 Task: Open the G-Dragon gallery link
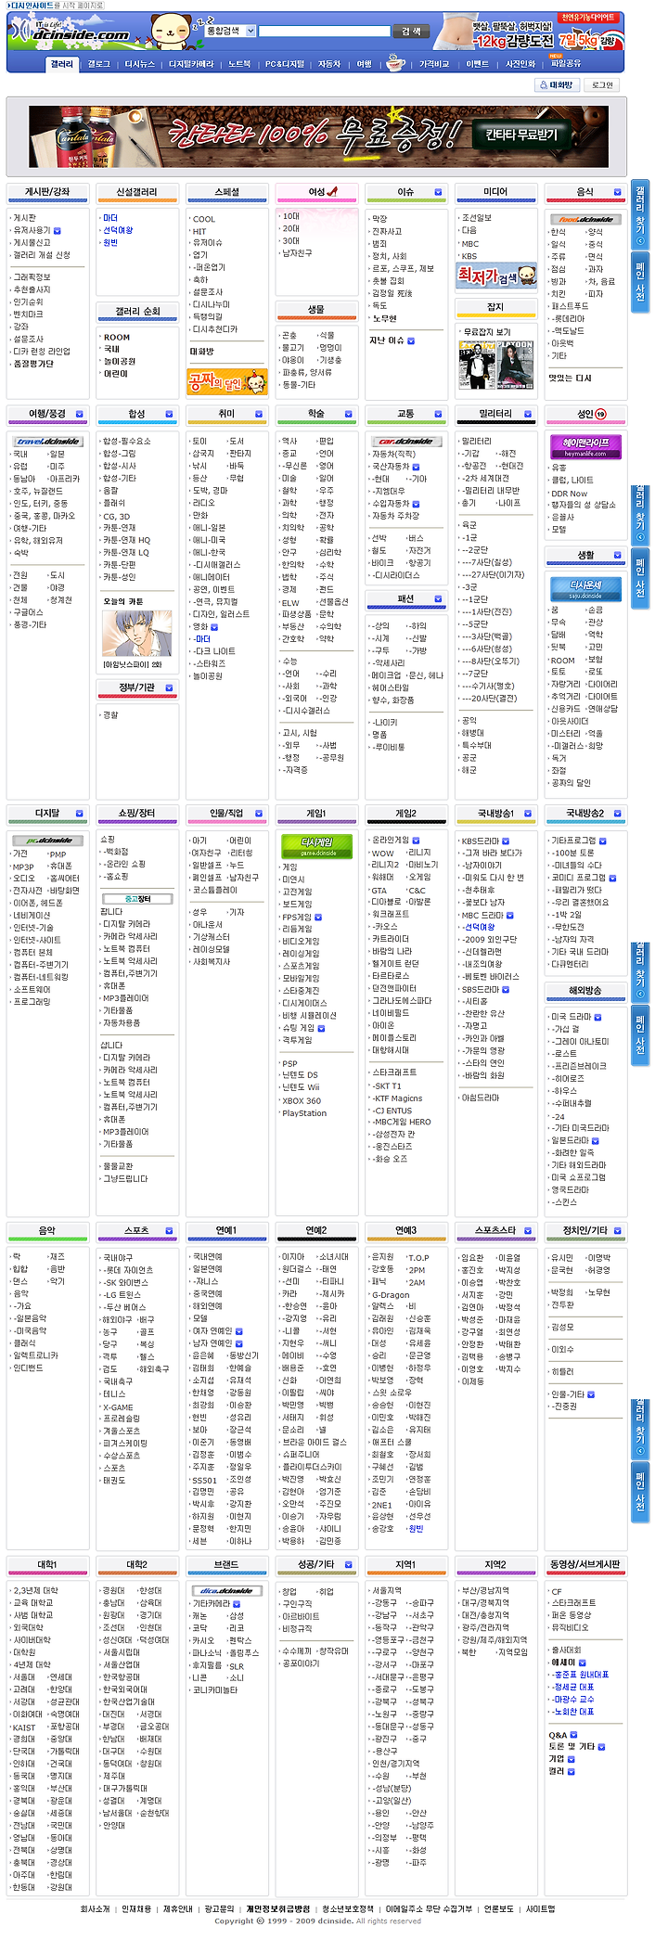click(391, 1295)
